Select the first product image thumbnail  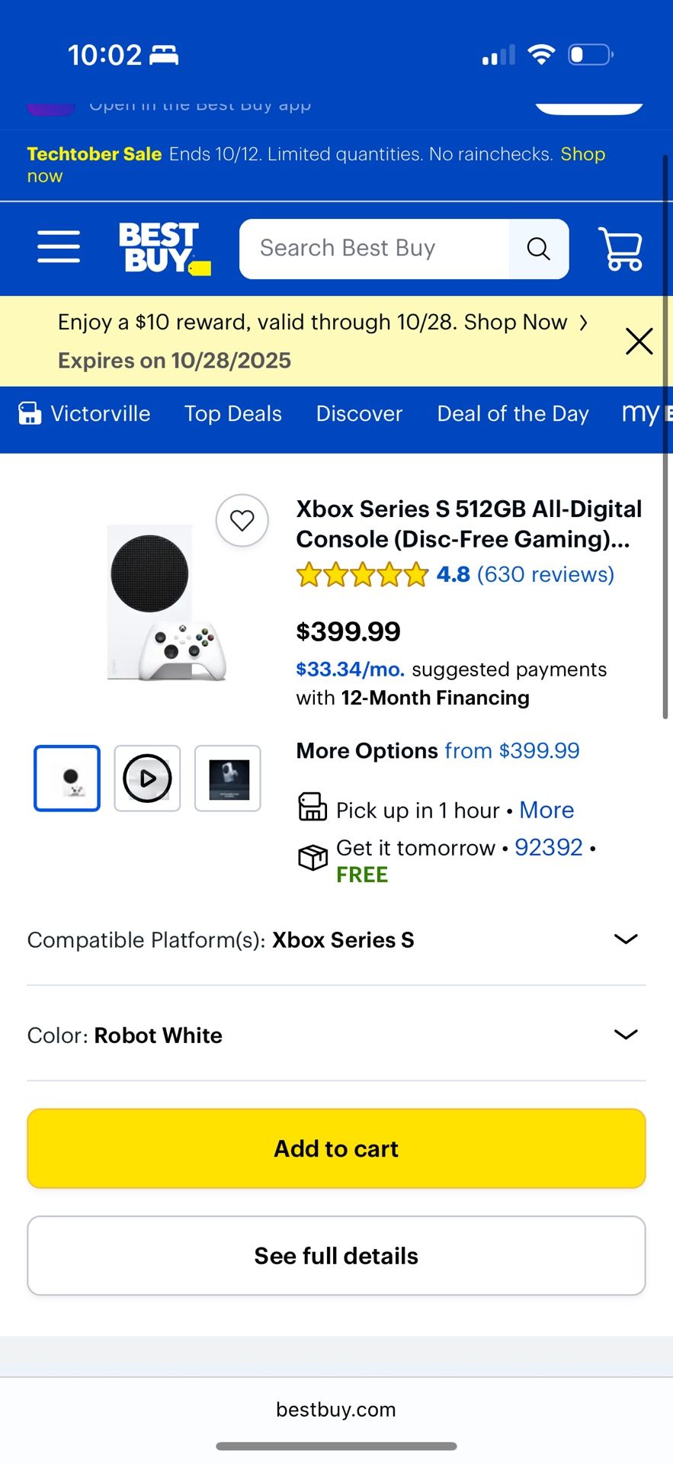coord(67,779)
